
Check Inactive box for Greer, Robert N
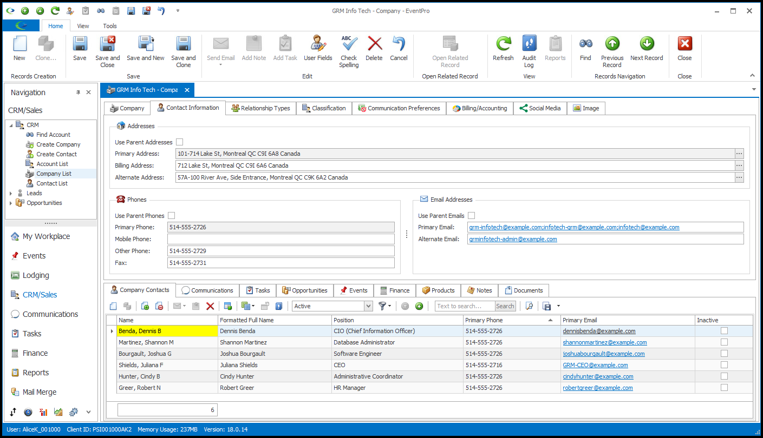click(x=724, y=388)
